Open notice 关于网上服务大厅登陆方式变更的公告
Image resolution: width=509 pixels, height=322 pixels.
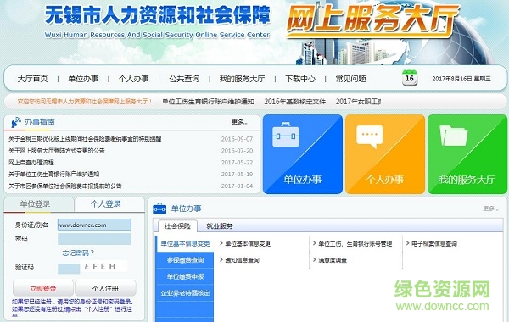click(x=57, y=151)
